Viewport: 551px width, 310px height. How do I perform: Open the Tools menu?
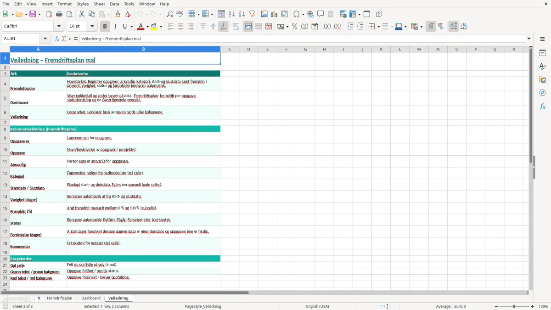(x=129, y=4)
